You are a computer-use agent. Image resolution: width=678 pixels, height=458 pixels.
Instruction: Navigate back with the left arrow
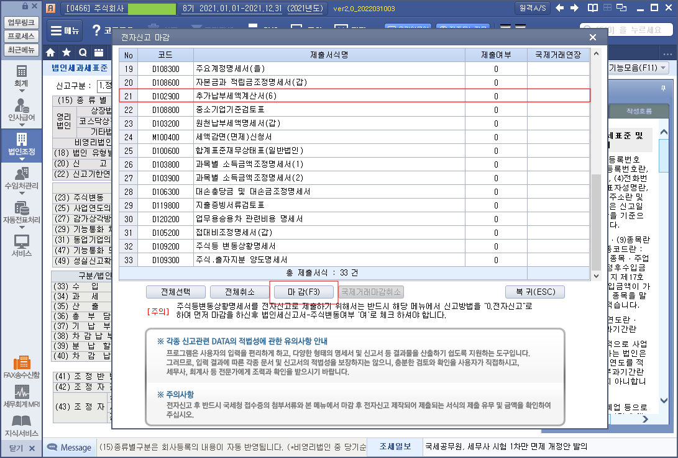point(560,8)
